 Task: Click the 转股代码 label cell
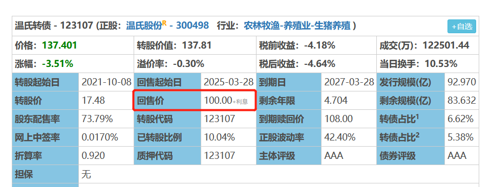[167, 119]
